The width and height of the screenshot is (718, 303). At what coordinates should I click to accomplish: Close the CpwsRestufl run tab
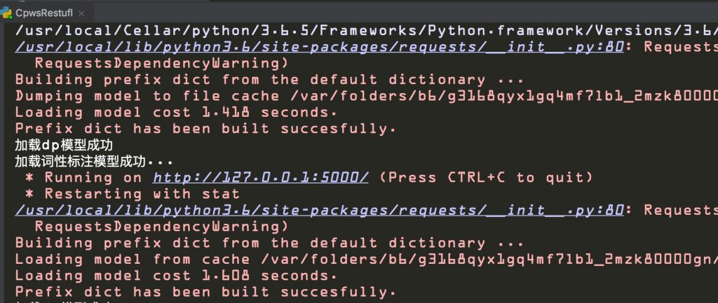tap(81, 13)
